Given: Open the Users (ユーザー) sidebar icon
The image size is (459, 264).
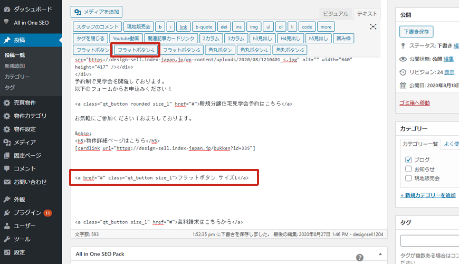Looking at the screenshot, I should 7,226.
